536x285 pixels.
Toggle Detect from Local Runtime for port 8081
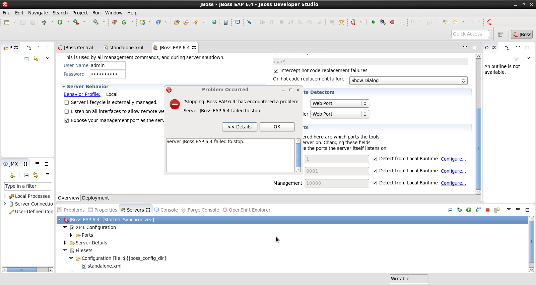coord(375,171)
